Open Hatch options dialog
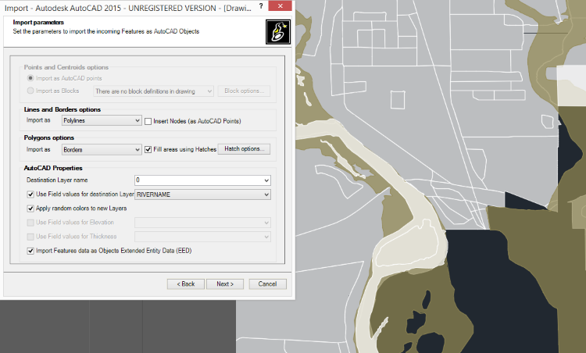The height and width of the screenshot is (353, 586). coord(244,148)
